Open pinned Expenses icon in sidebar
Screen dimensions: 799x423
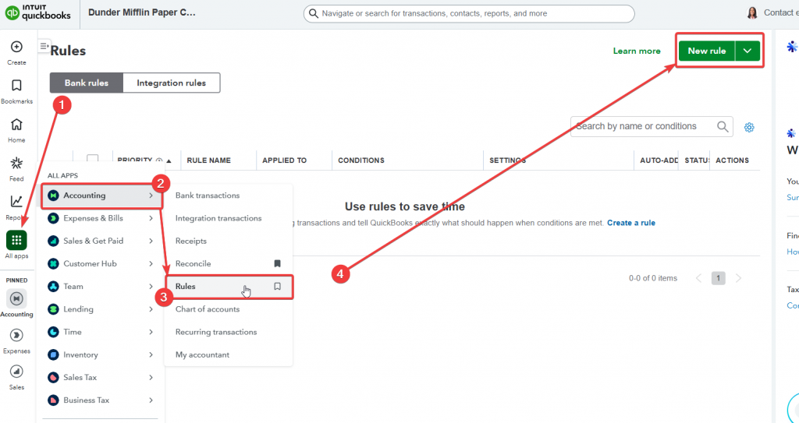(x=16, y=335)
